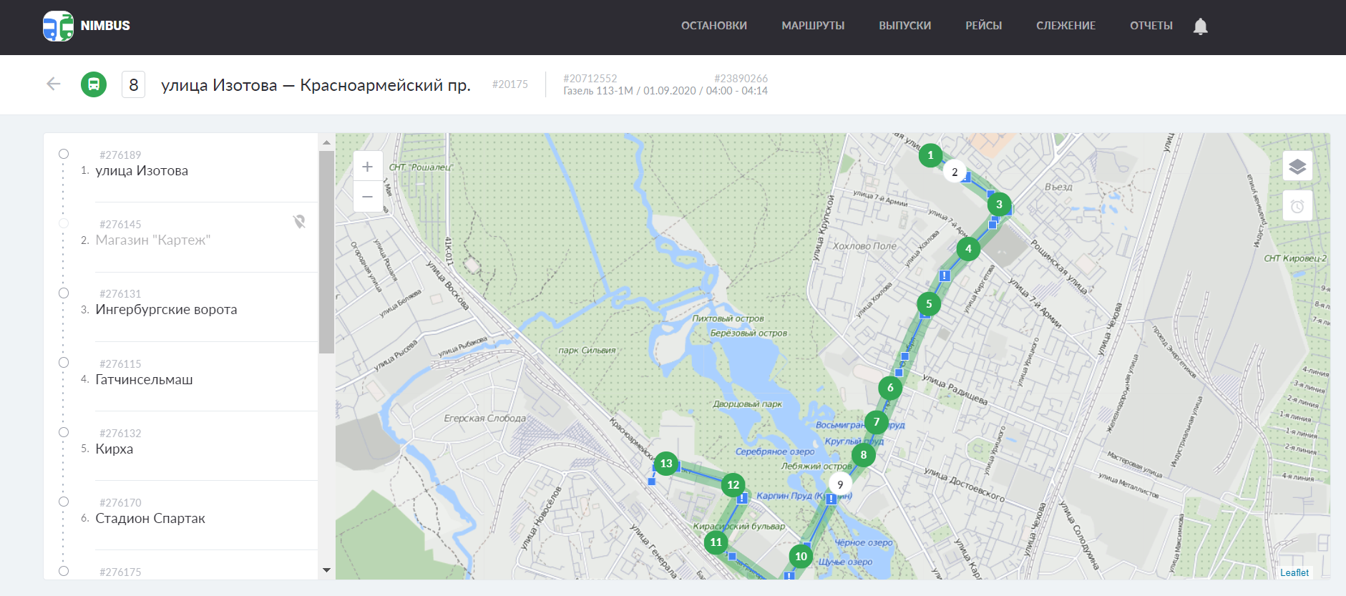This screenshot has width=1346, height=596.
Task: Click the green bus route icon
Action: pos(94,84)
